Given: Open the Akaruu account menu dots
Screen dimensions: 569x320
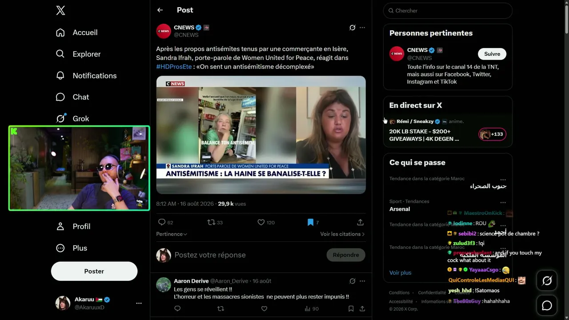Looking at the screenshot, I should tap(139, 303).
